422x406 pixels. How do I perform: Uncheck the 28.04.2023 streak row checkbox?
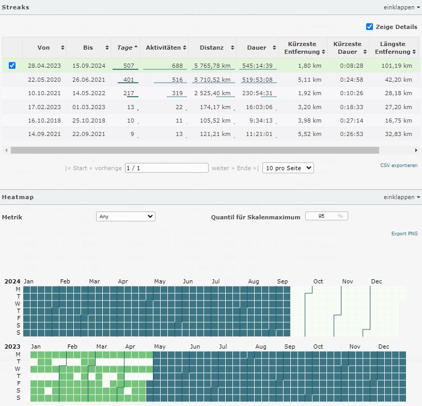[12, 65]
